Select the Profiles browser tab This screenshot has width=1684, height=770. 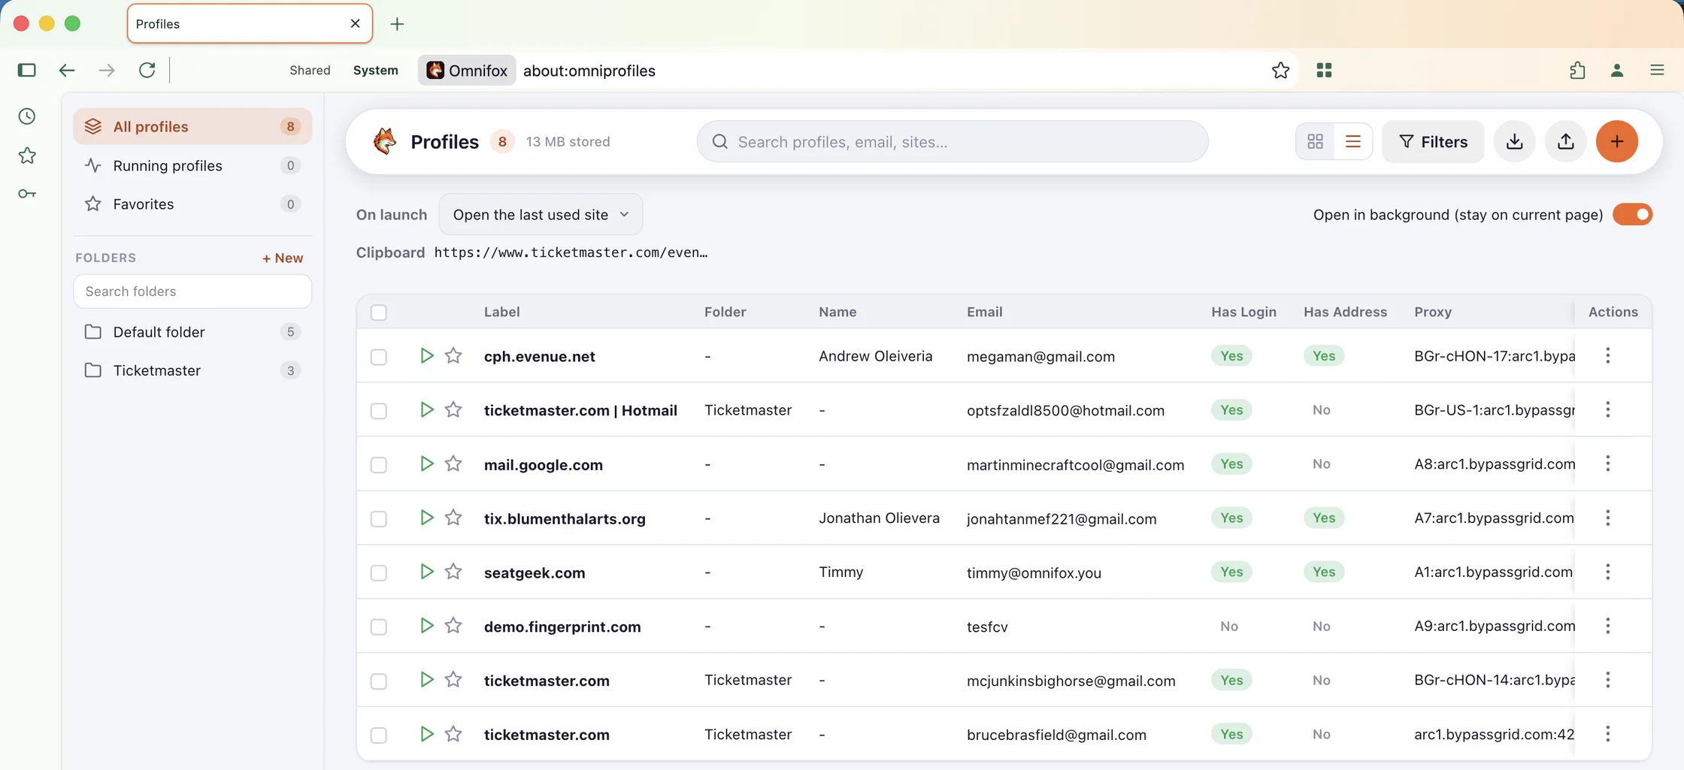250,23
